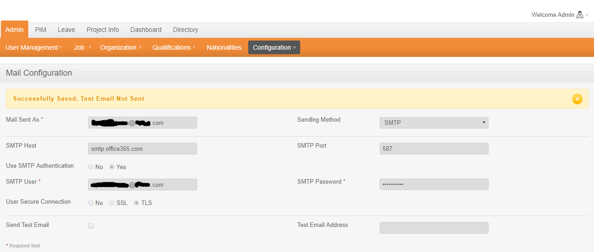The image size is (594, 252).
Task: Open the Nationalities page
Action: coord(224,47)
